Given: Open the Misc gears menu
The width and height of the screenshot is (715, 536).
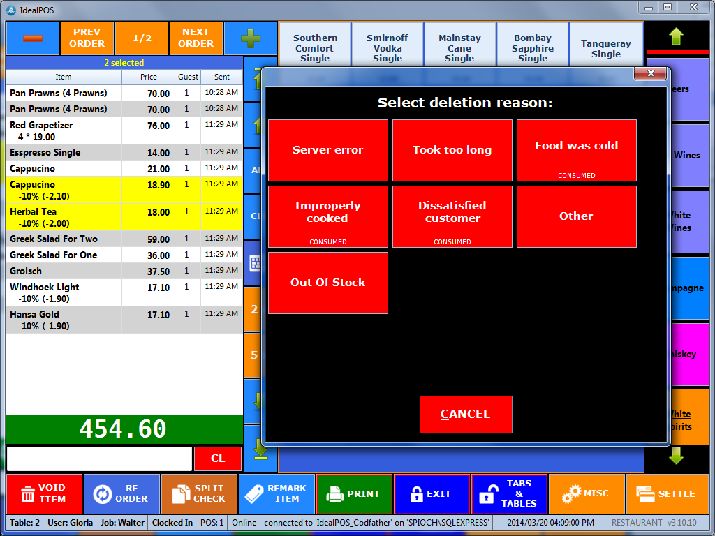Looking at the screenshot, I should [x=587, y=493].
